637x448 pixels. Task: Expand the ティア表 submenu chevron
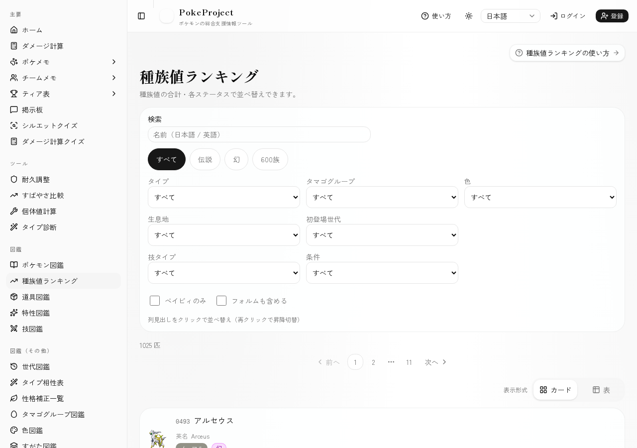(114, 94)
